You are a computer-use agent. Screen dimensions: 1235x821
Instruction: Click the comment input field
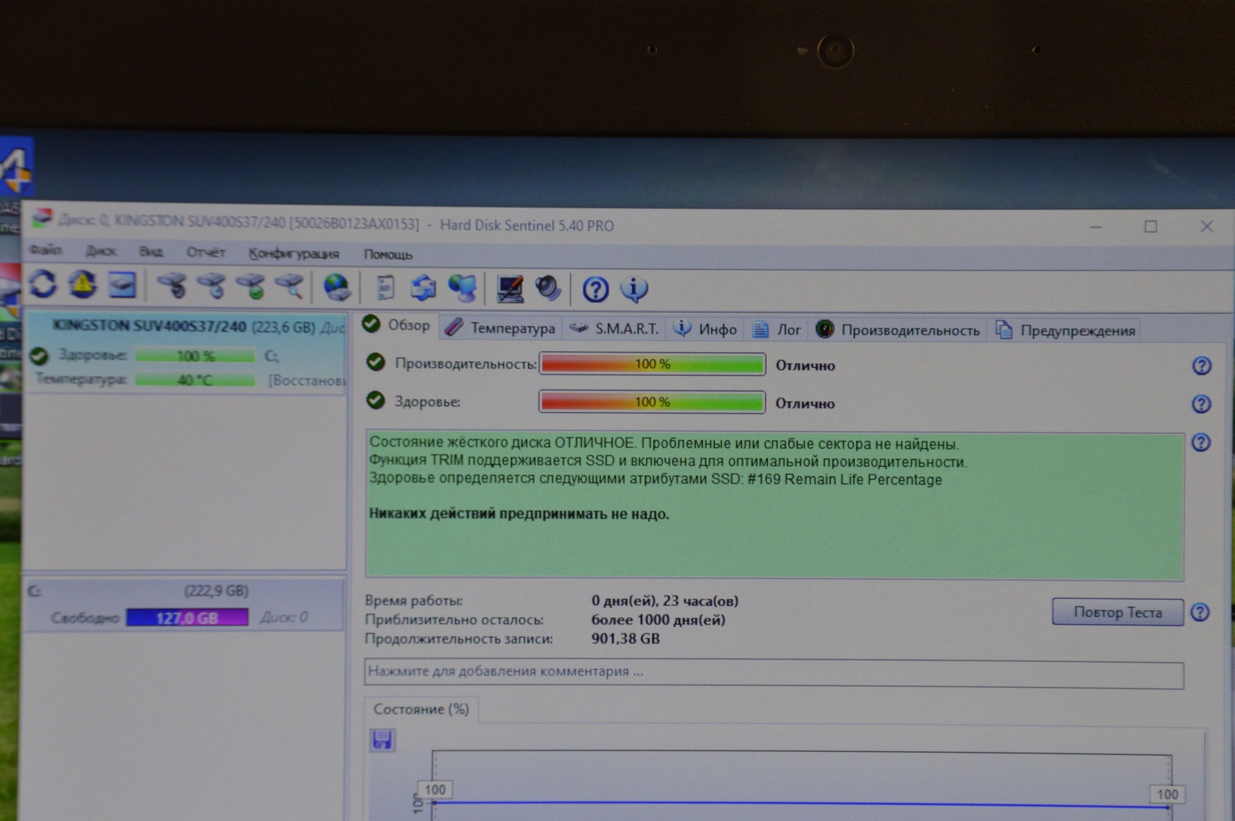coord(773,672)
